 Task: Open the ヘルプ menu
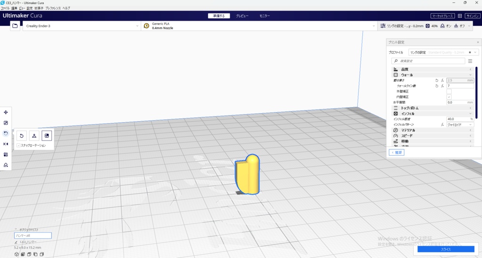coord(66,8)
